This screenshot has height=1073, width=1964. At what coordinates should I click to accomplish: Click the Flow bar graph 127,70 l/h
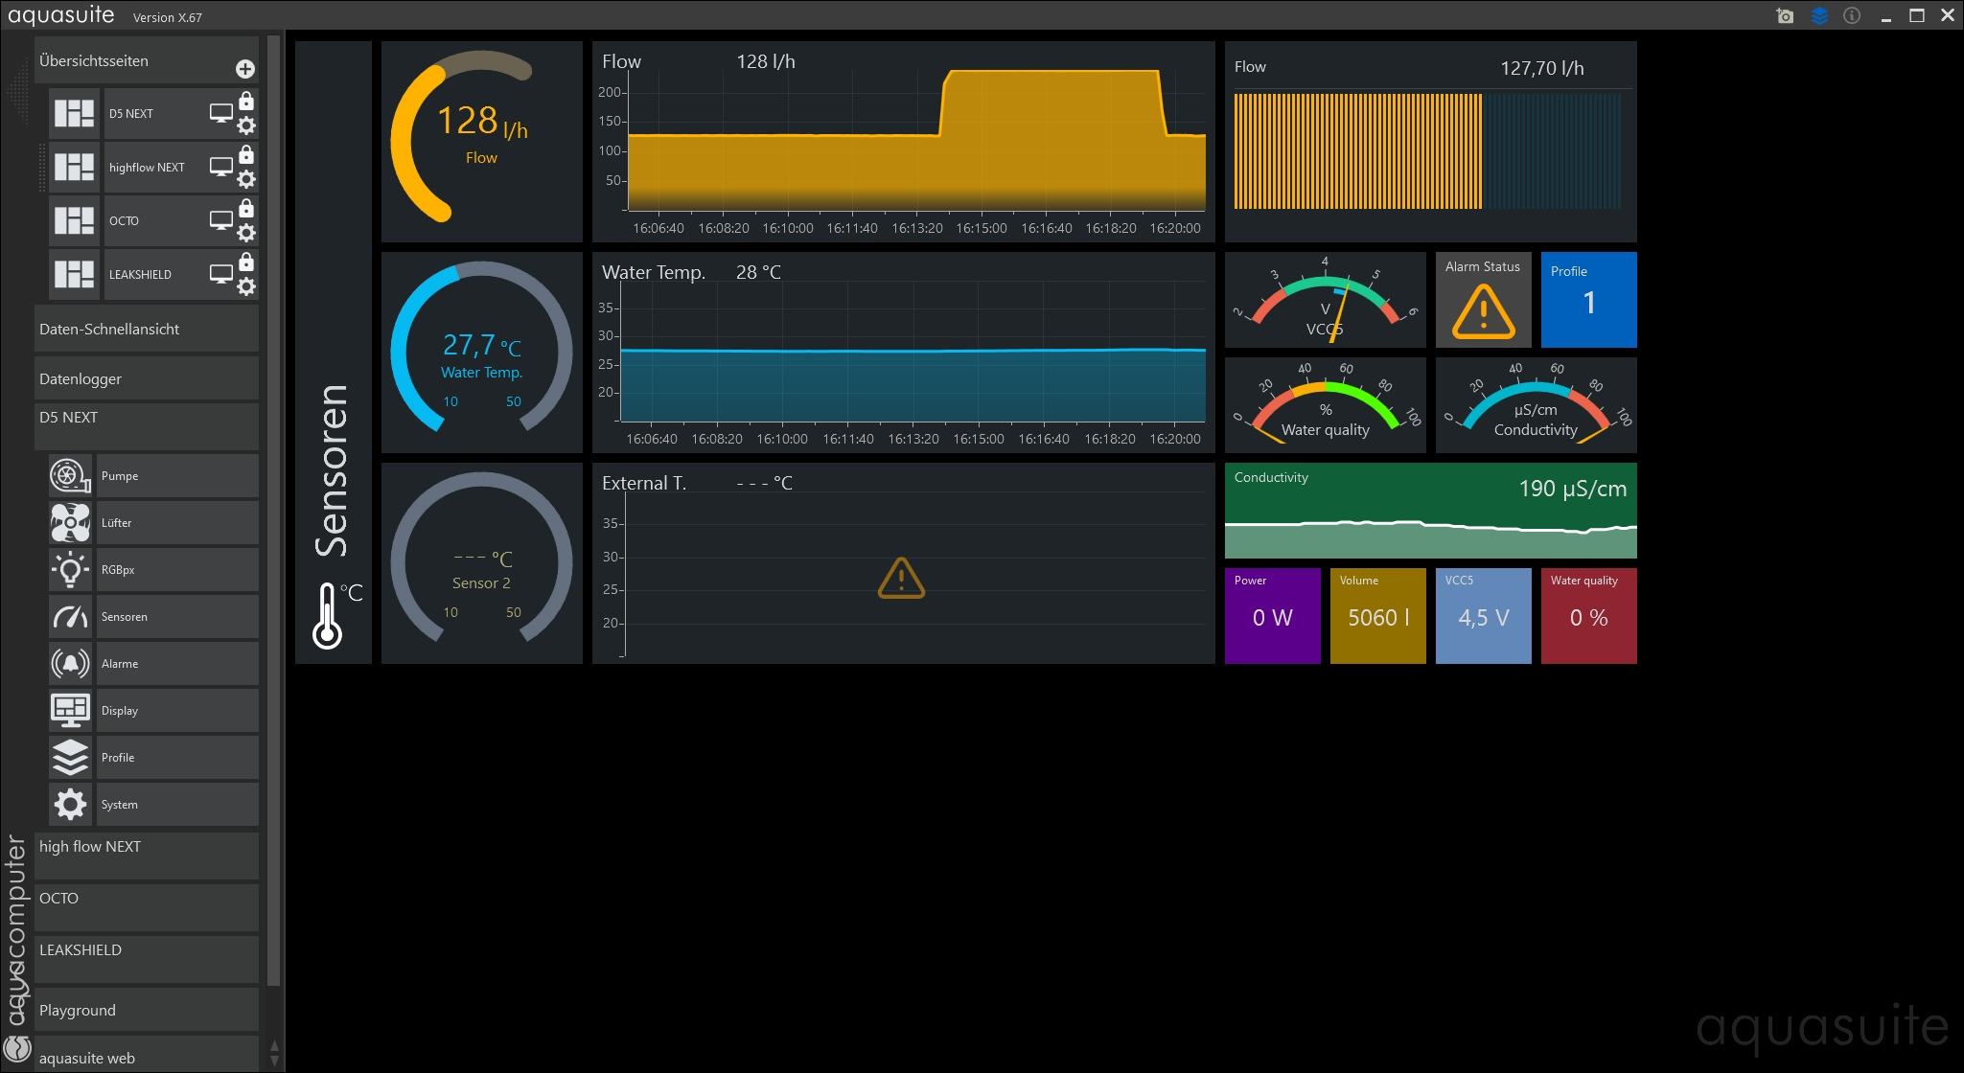1430,142
